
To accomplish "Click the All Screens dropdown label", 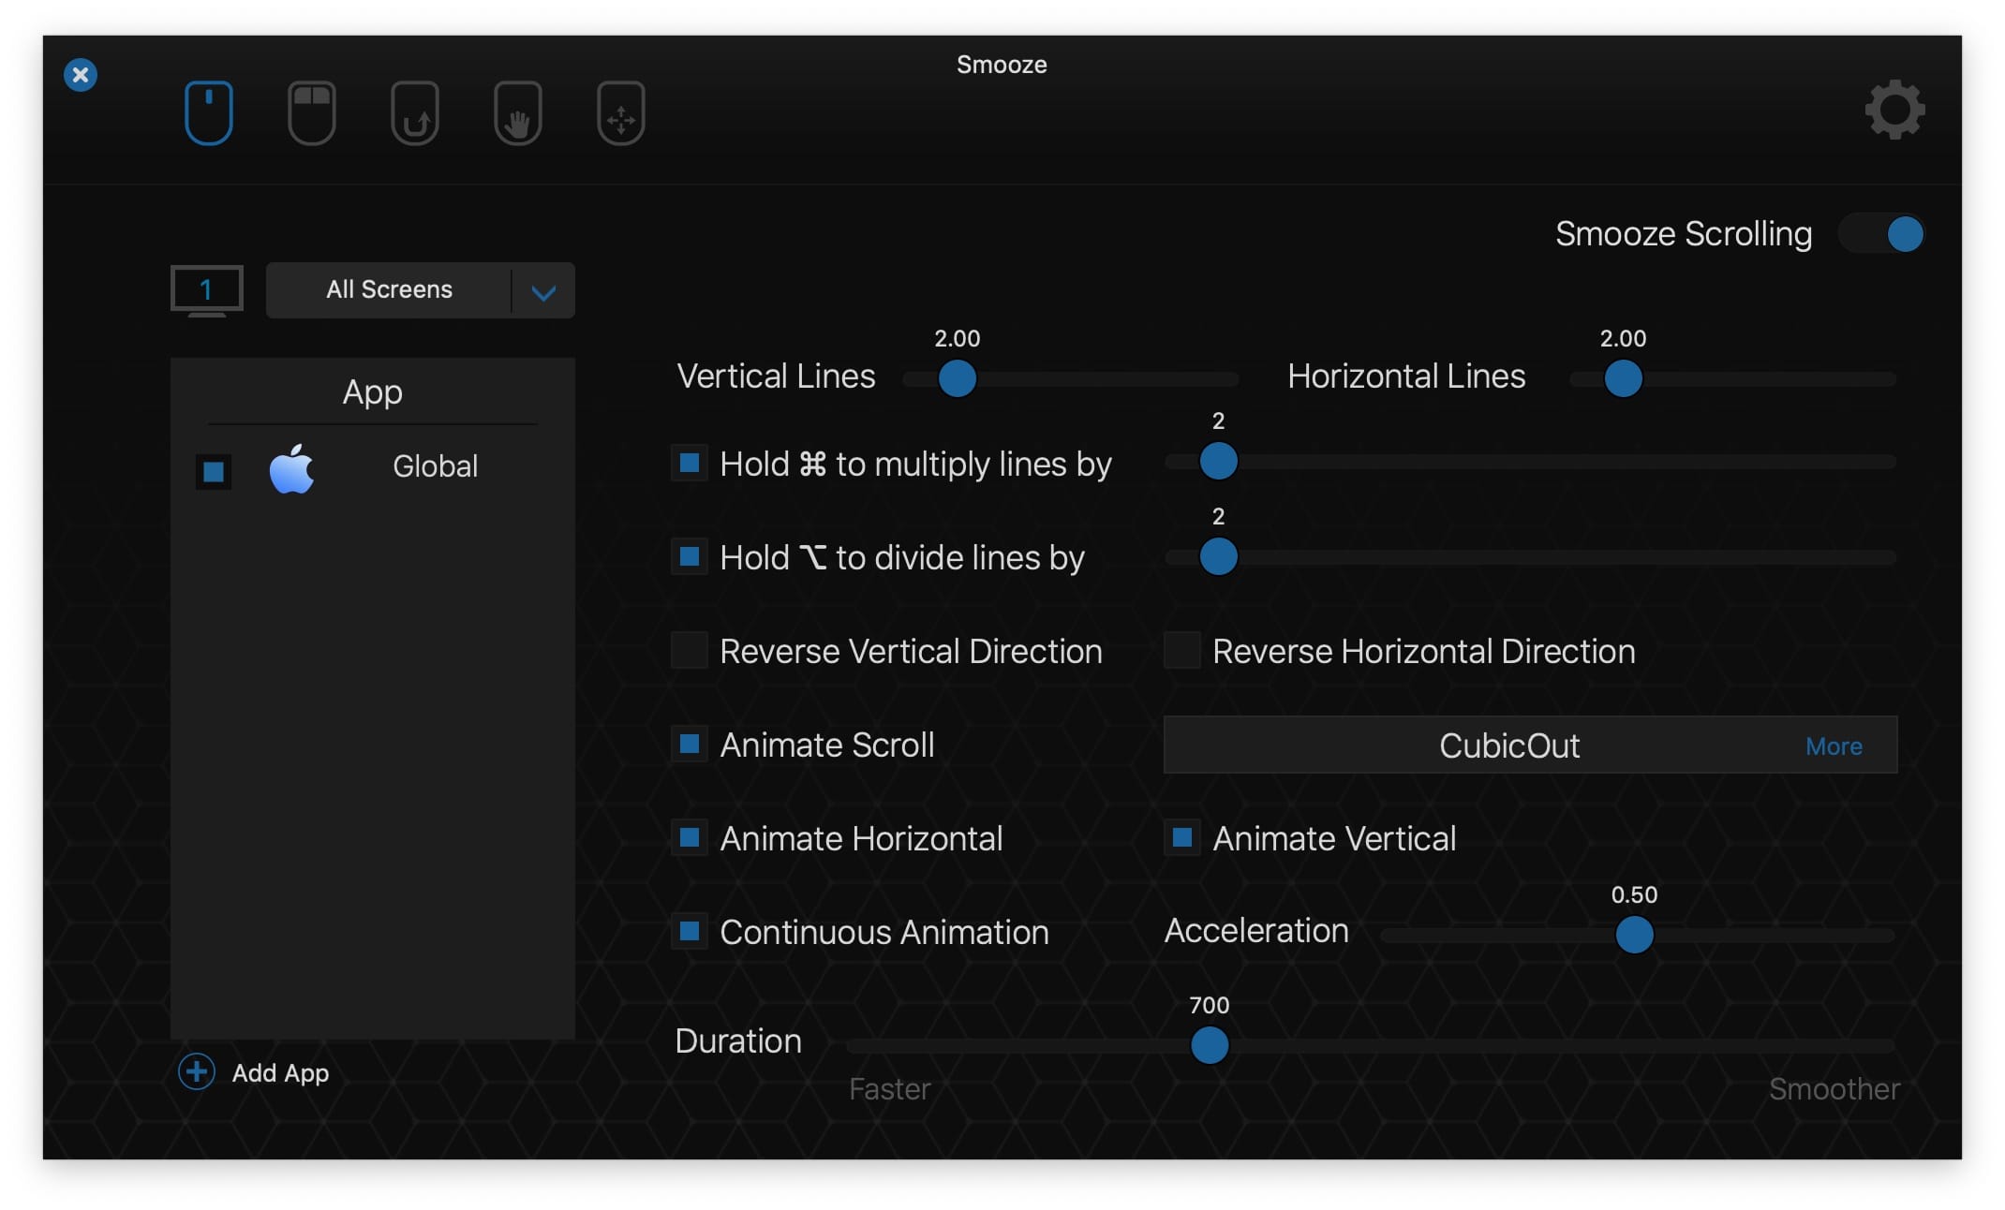I will click(x=389, y=290).
